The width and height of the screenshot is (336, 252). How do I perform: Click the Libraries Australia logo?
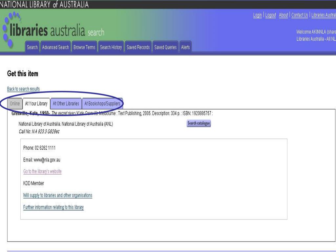53,30
